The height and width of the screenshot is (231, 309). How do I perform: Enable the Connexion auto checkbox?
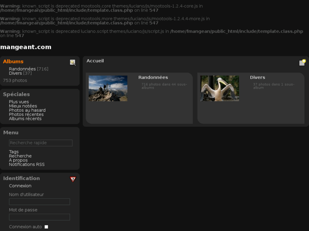[x=46, y=227]
